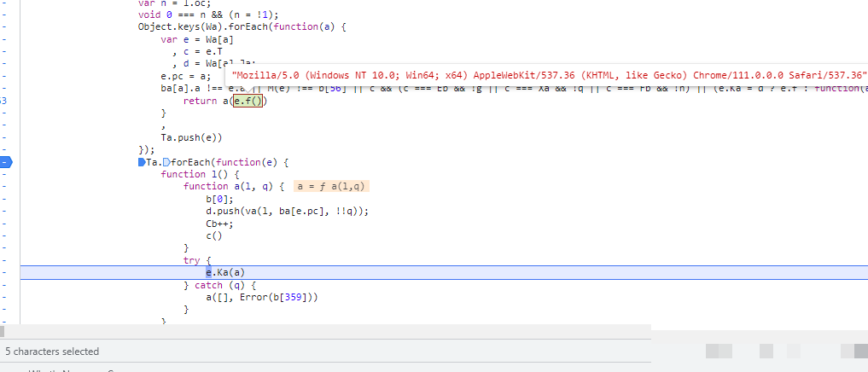
Task: Place cursor on the e.pc = a; line
Action: click(x=185, y=76)
